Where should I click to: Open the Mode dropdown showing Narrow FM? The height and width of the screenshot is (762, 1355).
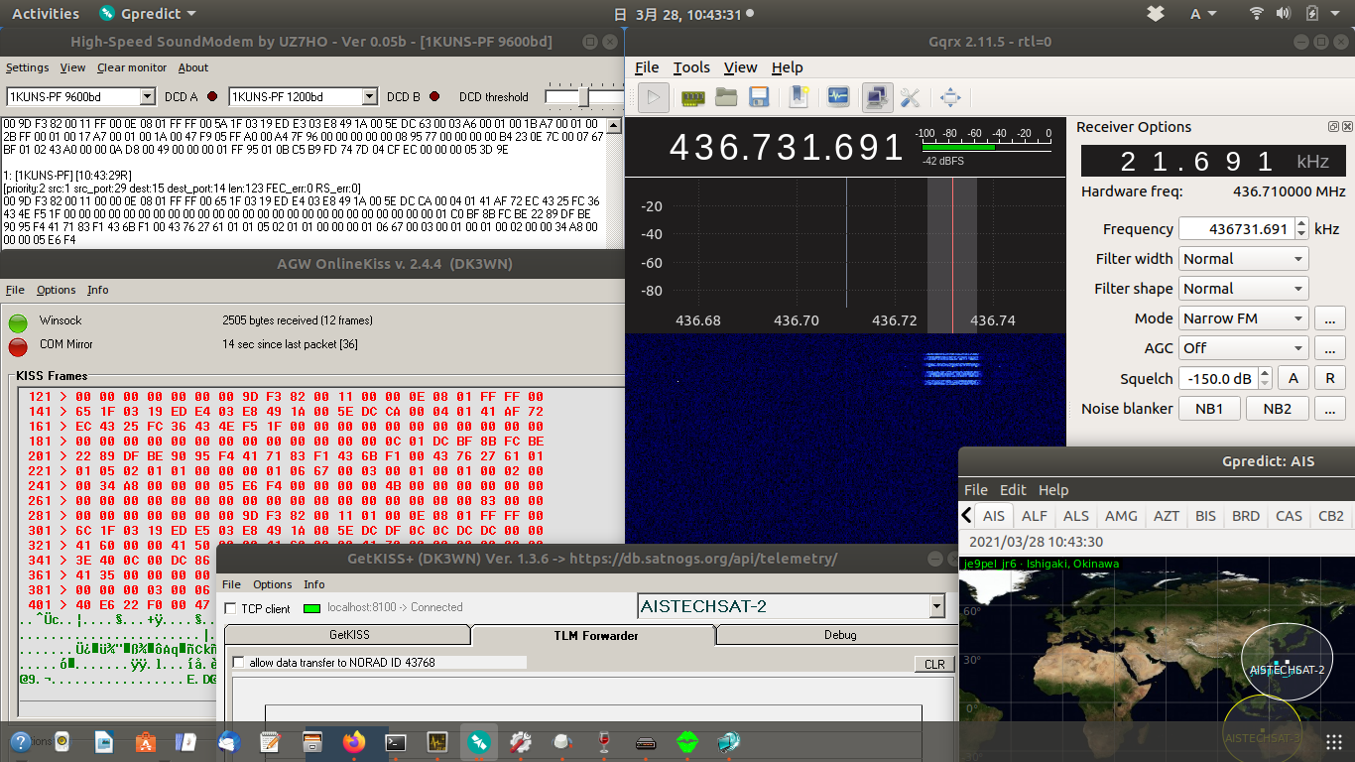1243,318
